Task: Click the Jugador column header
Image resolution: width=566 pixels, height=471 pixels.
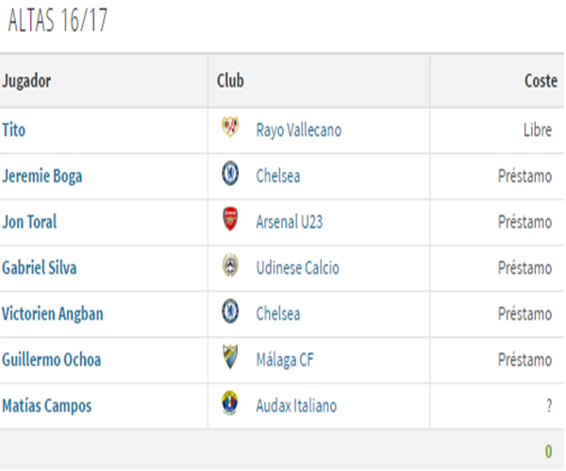Action: tap(26, 82)
